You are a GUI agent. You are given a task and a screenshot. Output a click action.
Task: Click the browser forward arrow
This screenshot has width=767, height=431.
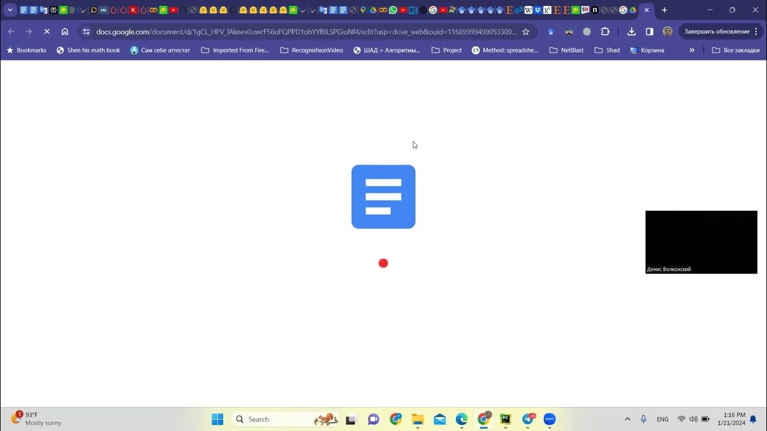point(28,32)
